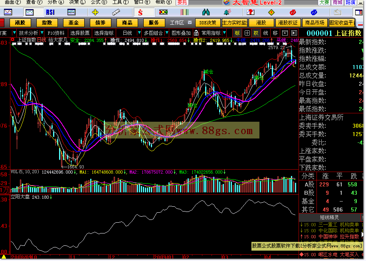Open the alarm bell alert icon
The image size is (366, 261).
(x=227, y=12)
